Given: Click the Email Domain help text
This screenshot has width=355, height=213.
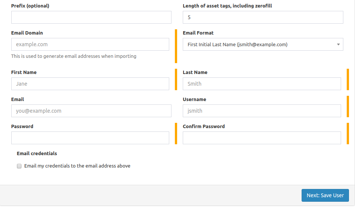Looking at the screenshot, I should click(x=74, y=56).
